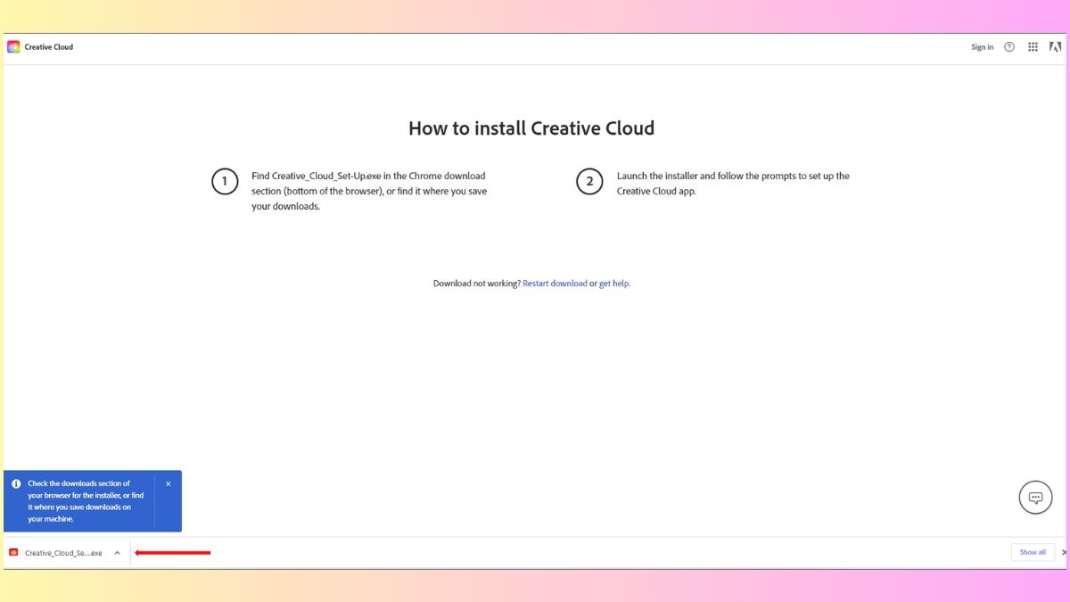
Task: Click the Creative Cloud installer file icon
Action: pyautogui.click(x=13, y=552)
